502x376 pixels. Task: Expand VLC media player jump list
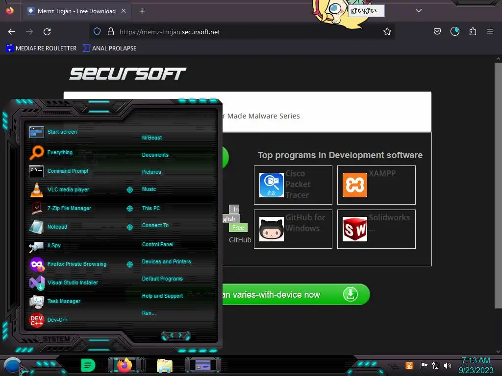pyautogui.click(x=129, y=190)
